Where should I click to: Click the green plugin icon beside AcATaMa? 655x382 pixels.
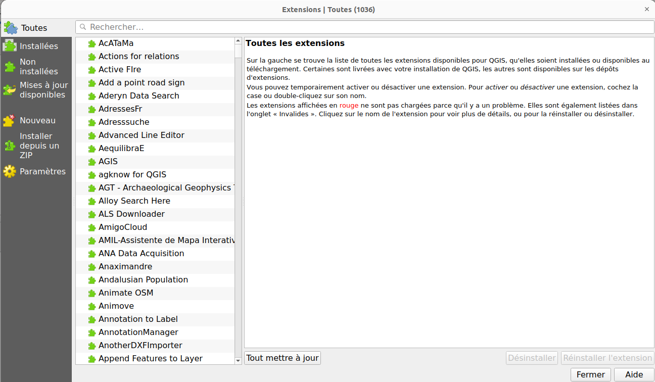pyautogui.click(x=91, y=43)
